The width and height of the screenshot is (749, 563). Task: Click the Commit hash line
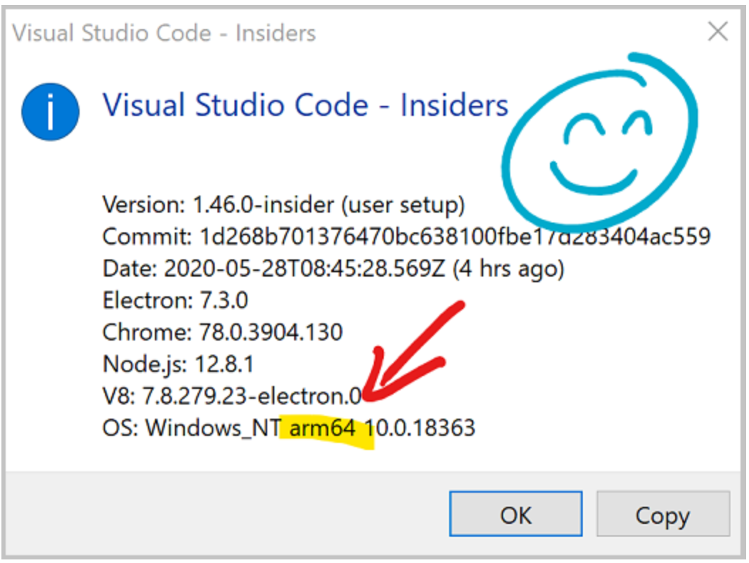pyautogui.click(x=406, y=237)
